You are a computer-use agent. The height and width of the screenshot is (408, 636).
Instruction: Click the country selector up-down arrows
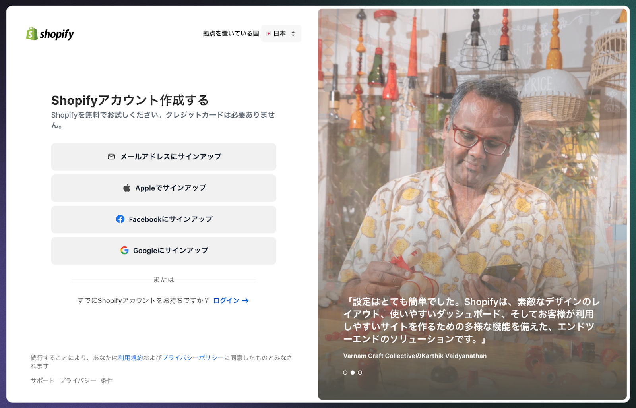293,34
